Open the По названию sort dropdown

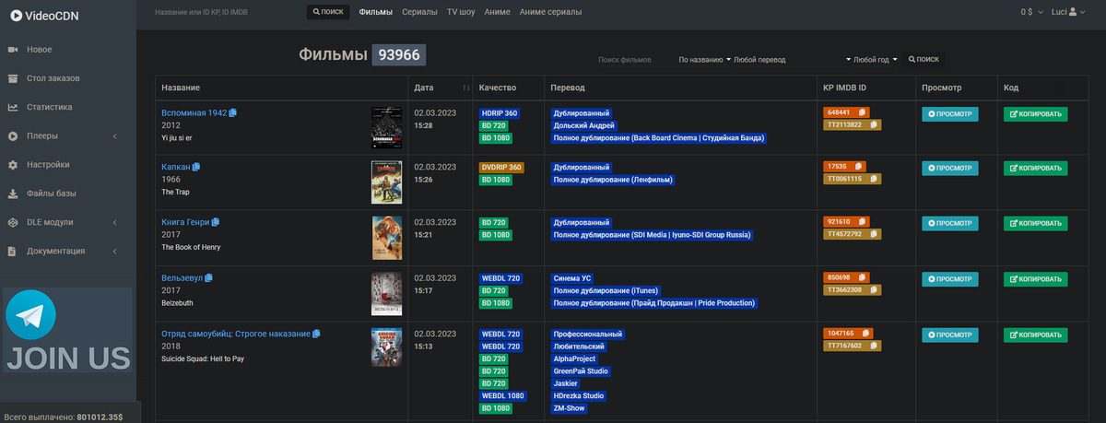(703, 60)
